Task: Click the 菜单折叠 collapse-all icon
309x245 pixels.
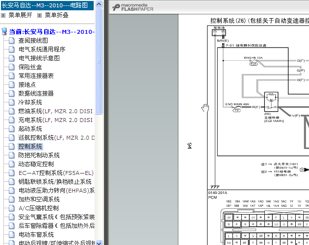Action: tap(39, 15)
